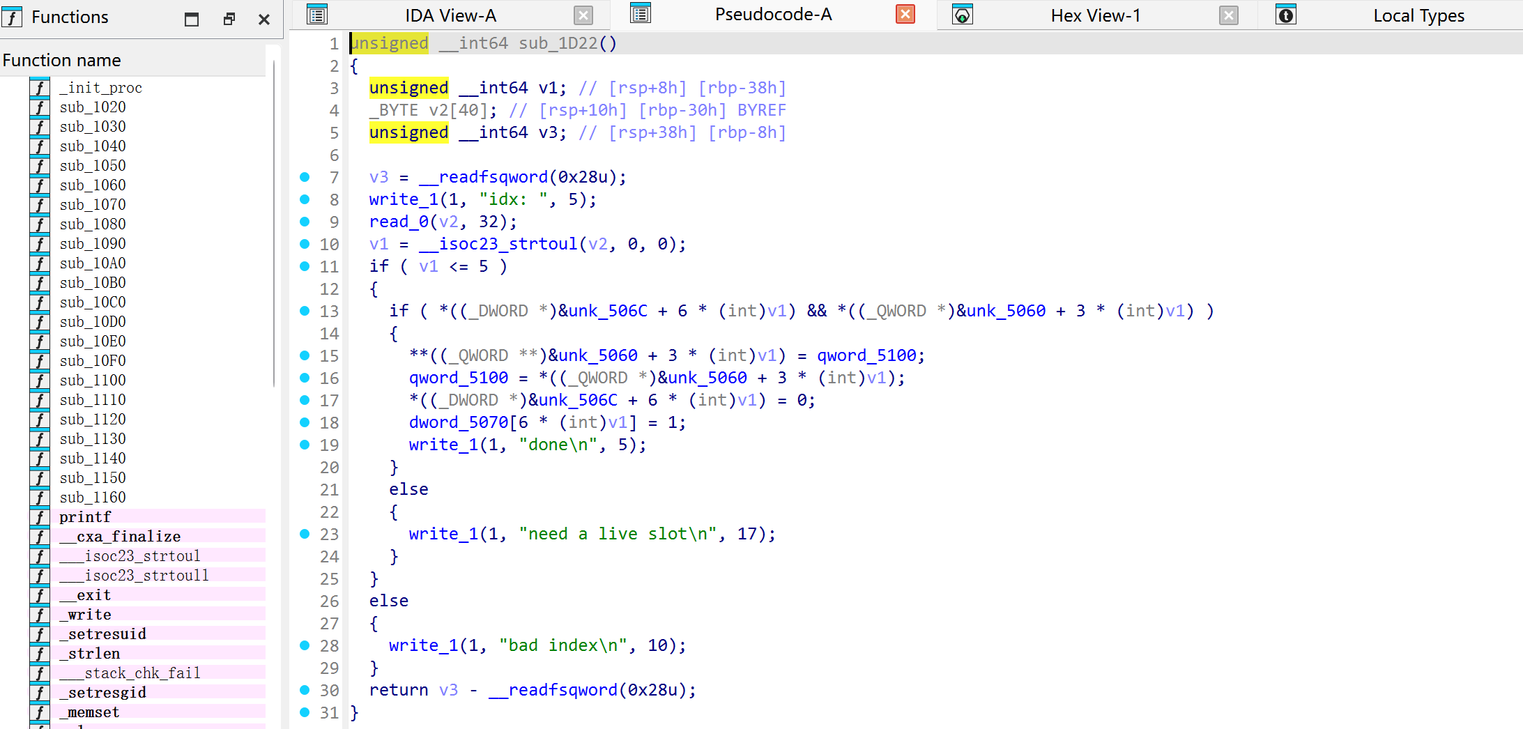
Task: Select _memset in functions list
Action: click(x=89, y=712)
